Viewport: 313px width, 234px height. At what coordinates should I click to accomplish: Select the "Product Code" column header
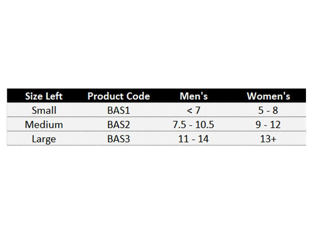tap(119, 96)
